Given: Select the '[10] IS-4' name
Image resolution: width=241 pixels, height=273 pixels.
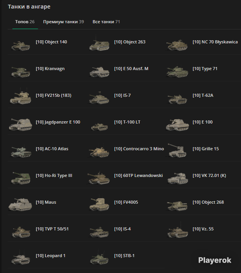Looking at the screenshot, I should (122, 229).
